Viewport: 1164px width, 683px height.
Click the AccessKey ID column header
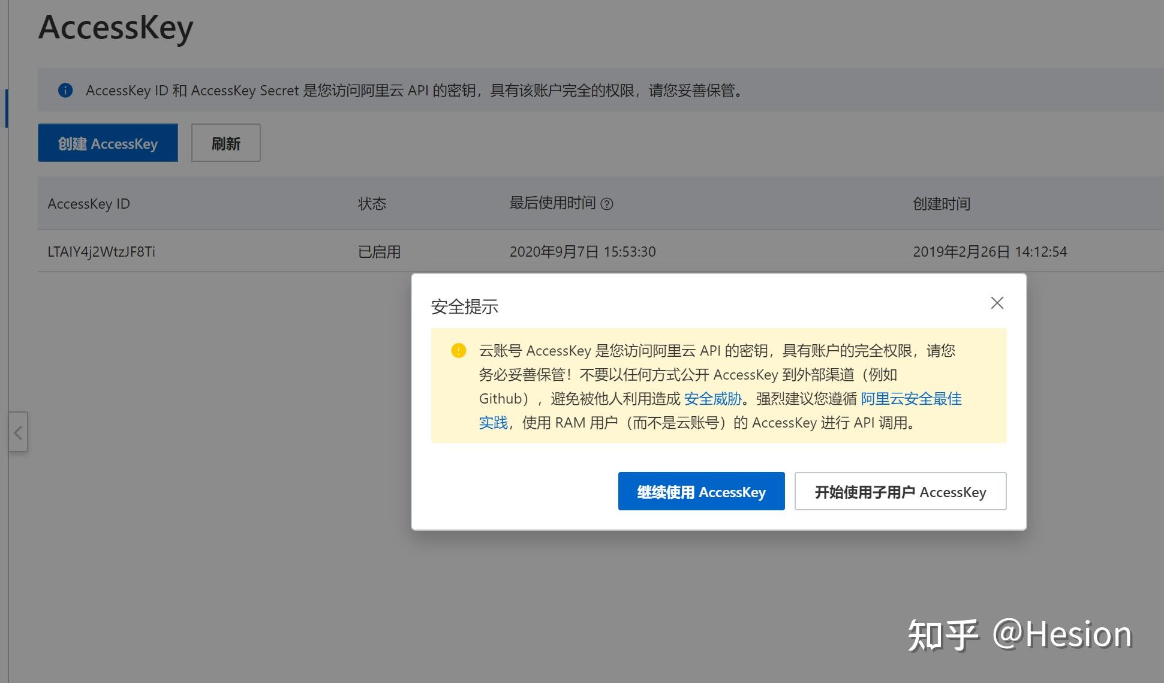(x=88, y=204)
